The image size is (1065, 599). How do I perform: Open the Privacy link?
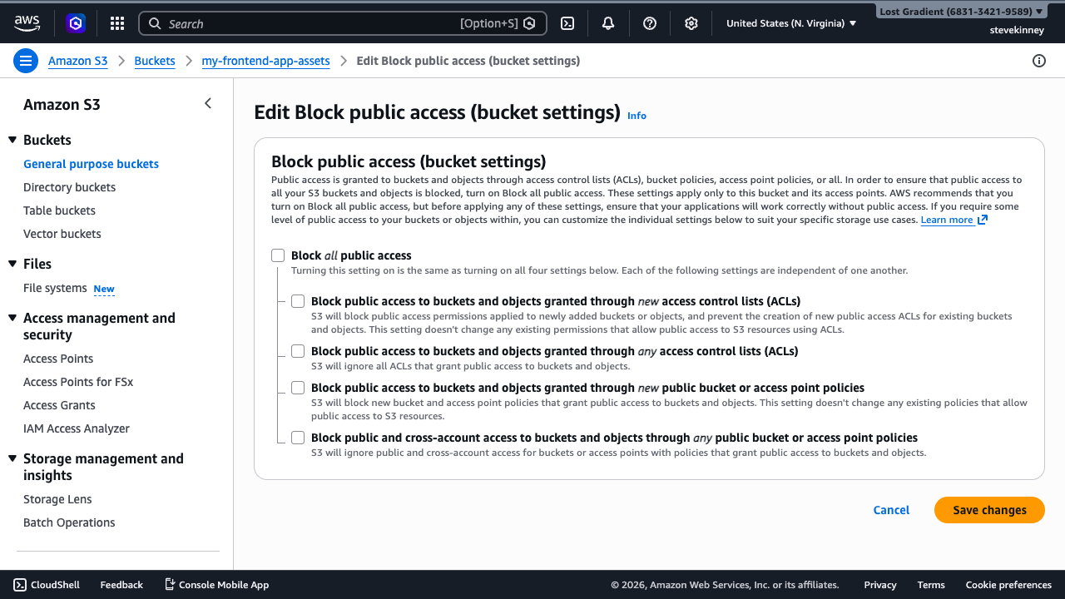tap(880, 585)
